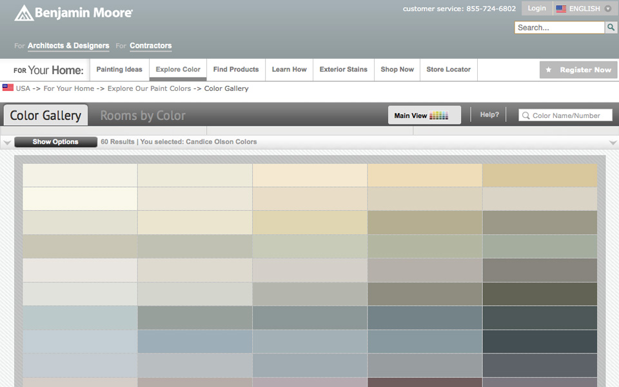Select the darkest teal-gray swatch in last column
Viewport: 619px width, 387px height.
click(540, 341)
